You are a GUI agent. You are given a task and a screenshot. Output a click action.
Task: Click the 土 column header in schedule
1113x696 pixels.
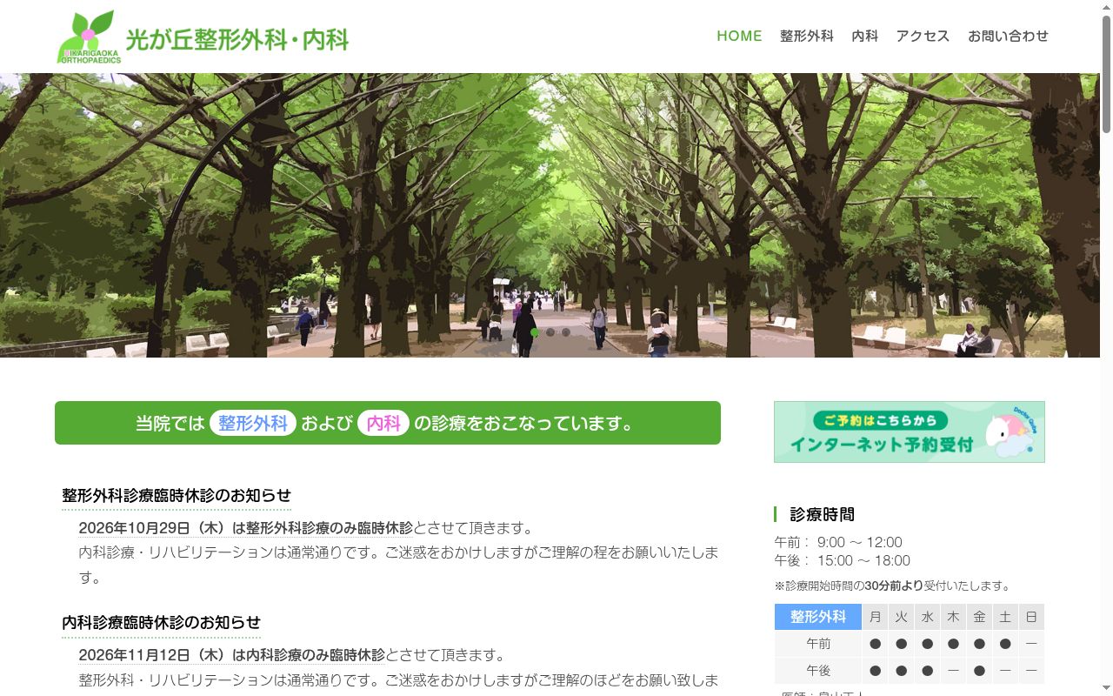pyautogui.click(x=1005, y=617)
